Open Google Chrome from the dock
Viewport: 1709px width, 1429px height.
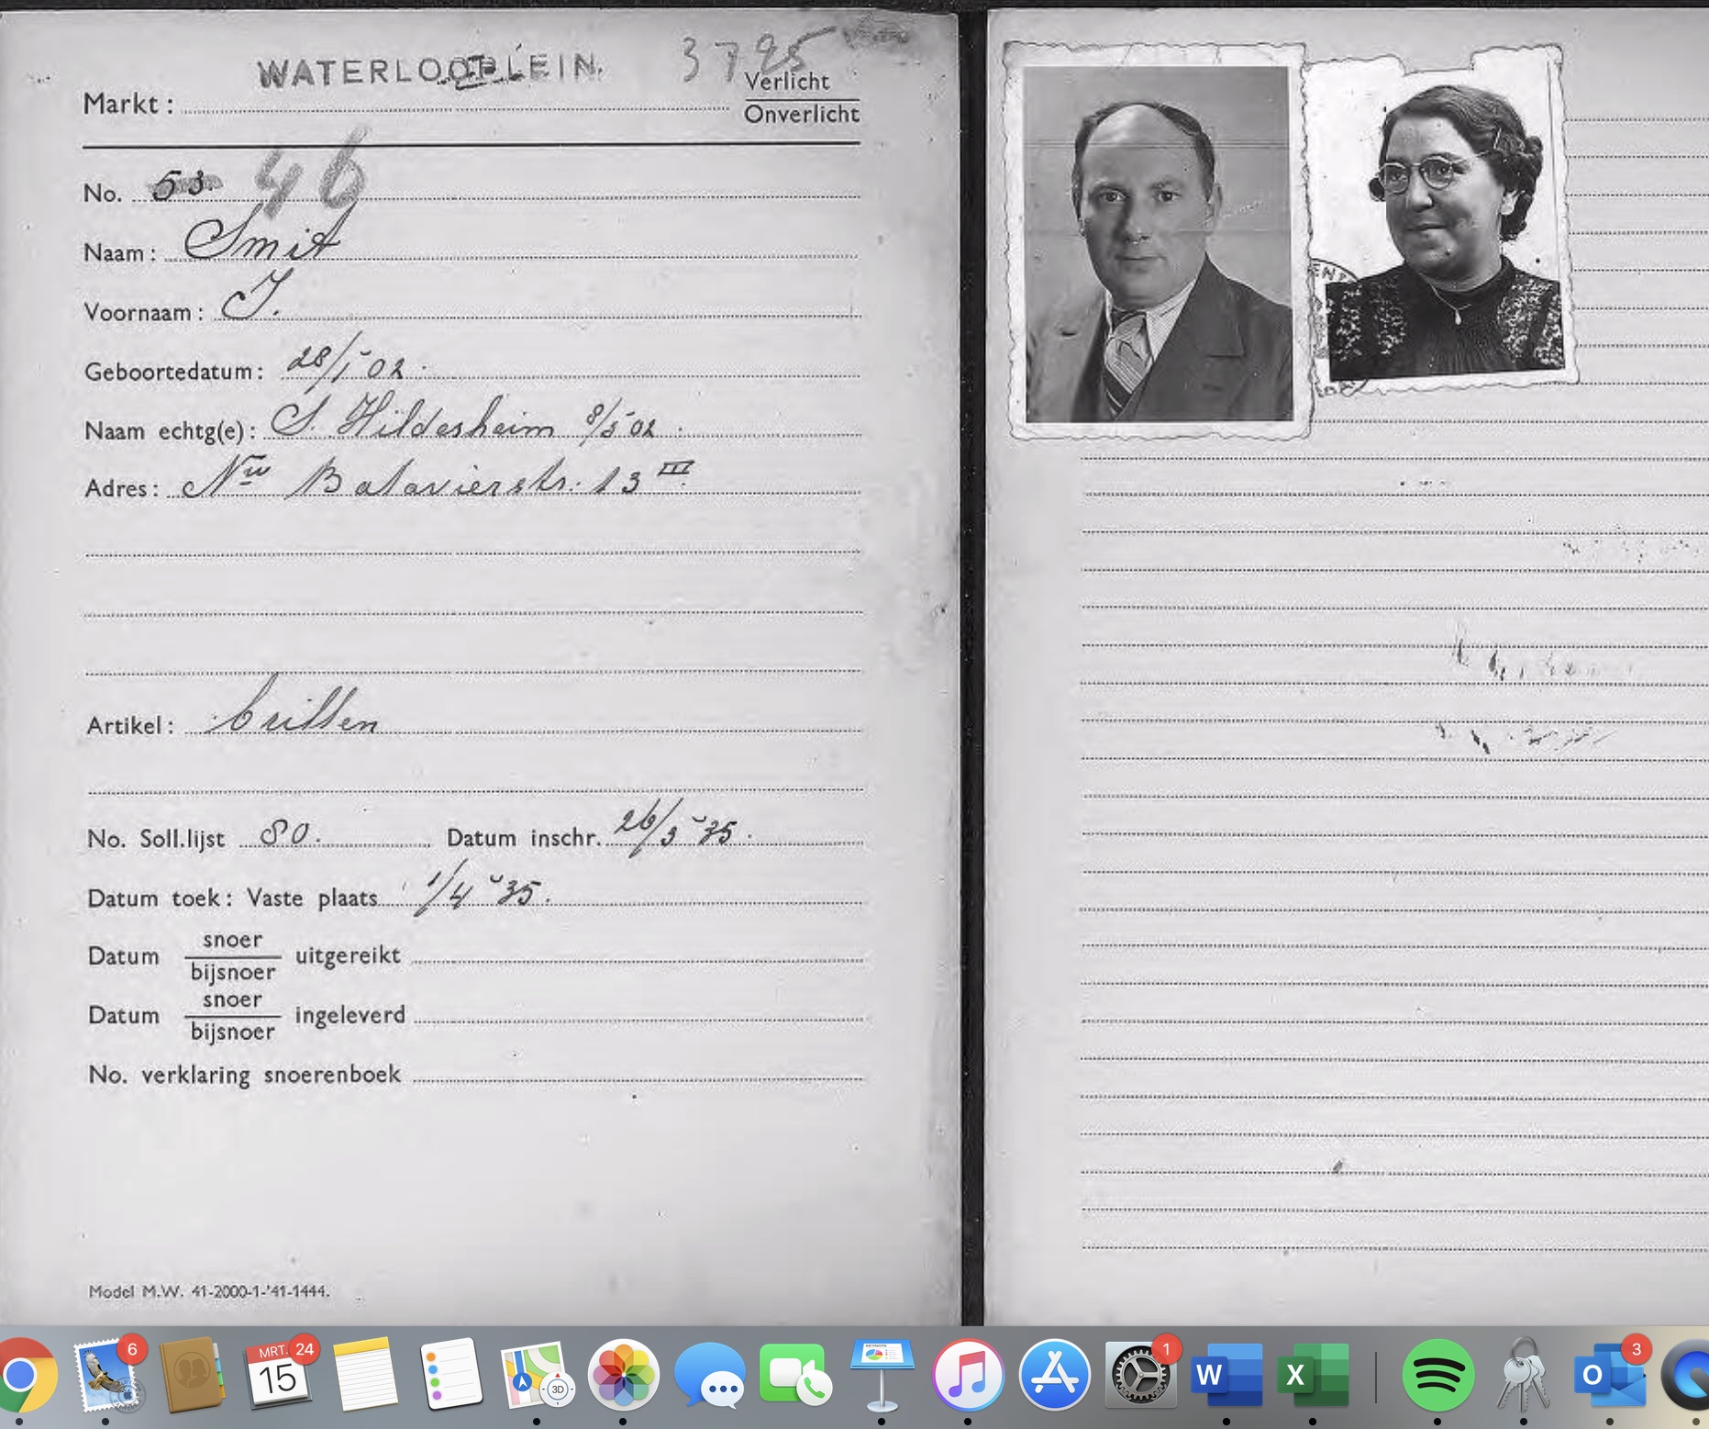(x=24, y=1376)
